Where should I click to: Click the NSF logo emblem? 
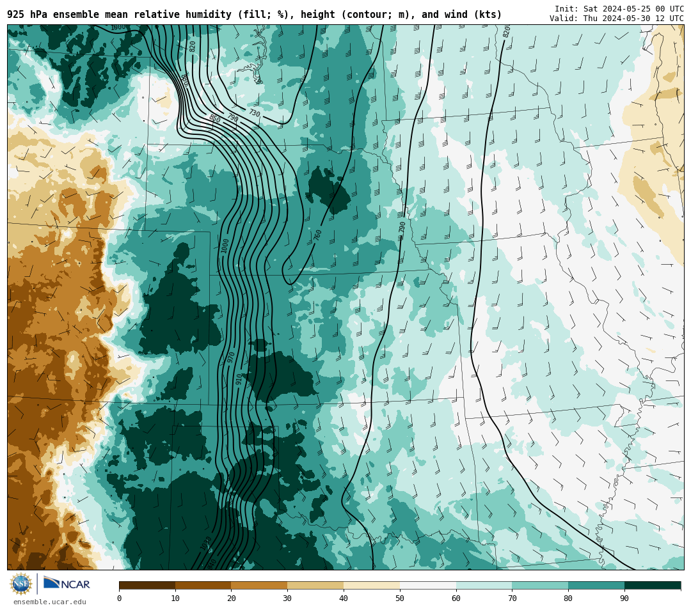tap(21, 584)
